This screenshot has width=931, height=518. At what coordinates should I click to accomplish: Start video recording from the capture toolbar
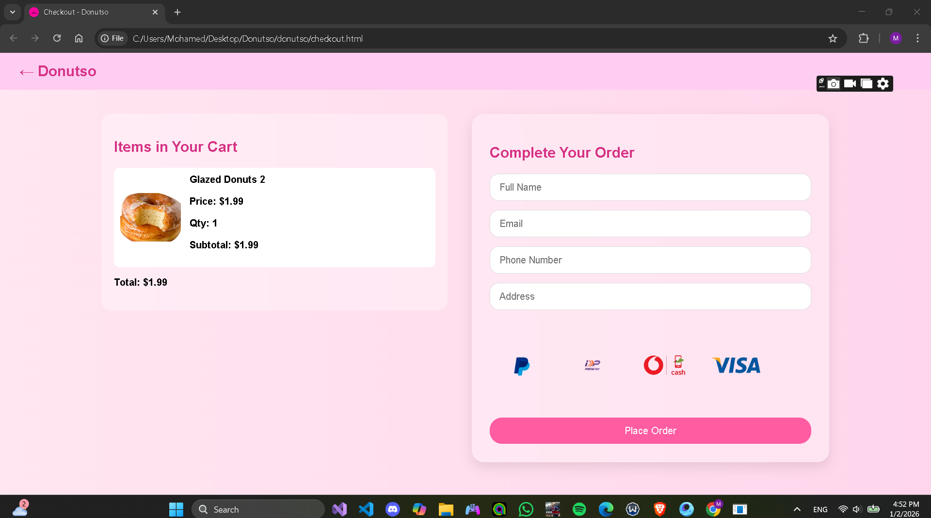[850, 83]
